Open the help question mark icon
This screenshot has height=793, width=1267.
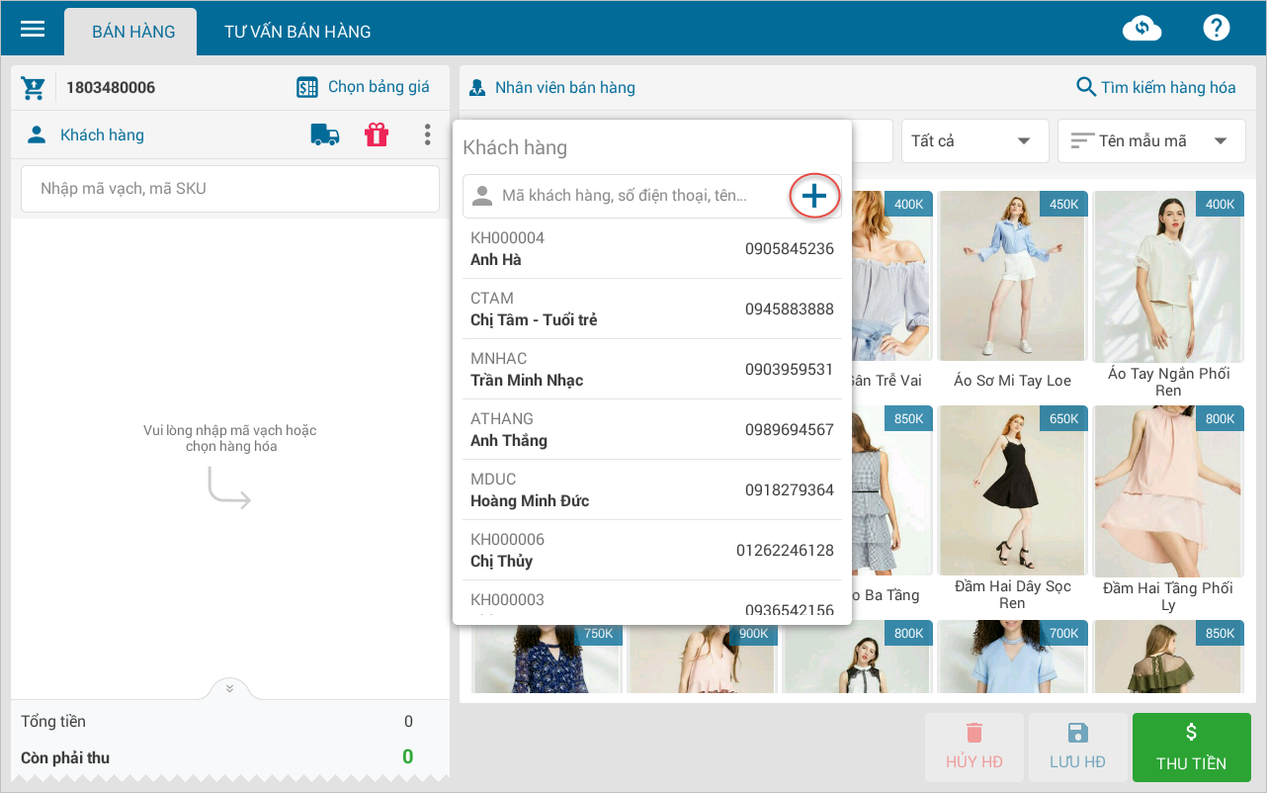pos(1217,28)
